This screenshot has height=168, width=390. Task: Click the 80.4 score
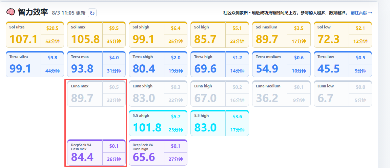pos(144,69)
